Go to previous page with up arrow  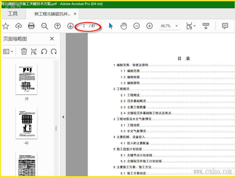click(x=58, y=26)
